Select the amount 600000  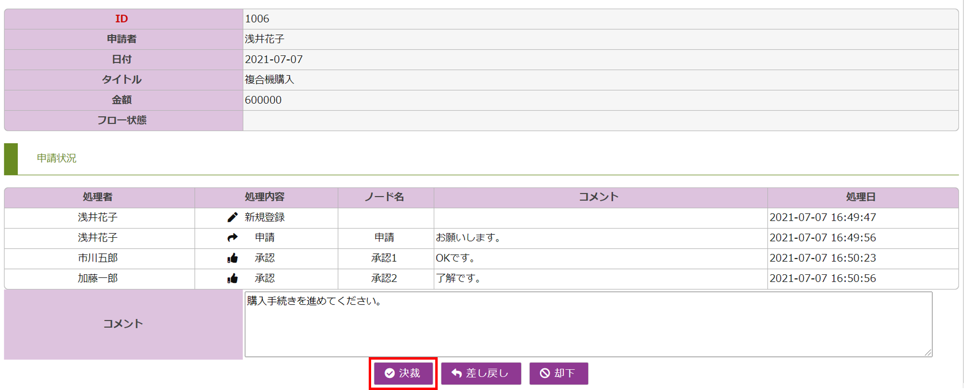[x=263, y=100]
